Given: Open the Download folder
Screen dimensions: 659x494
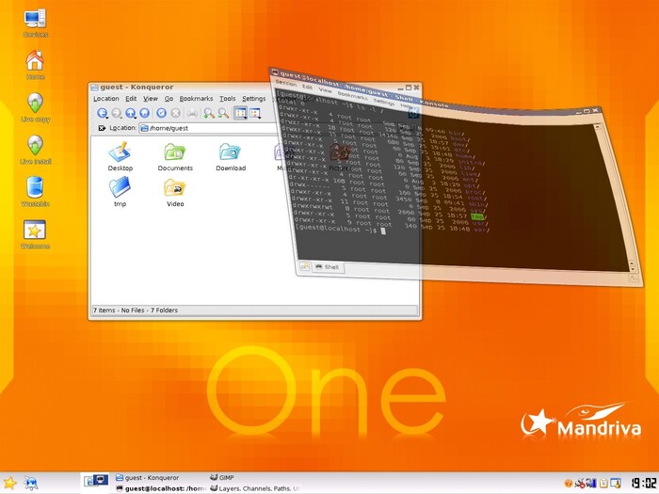Looking at the screenshot, I should coord(231,157).
